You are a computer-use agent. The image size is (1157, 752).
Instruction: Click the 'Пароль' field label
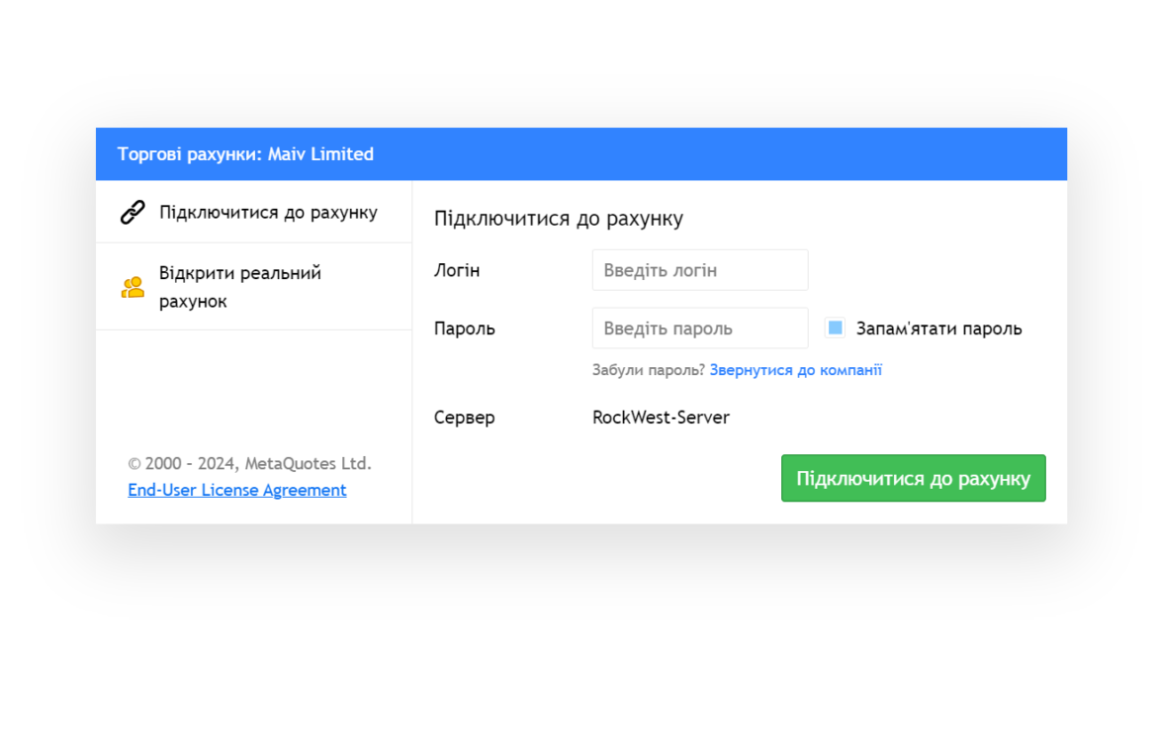click(464, 329)
